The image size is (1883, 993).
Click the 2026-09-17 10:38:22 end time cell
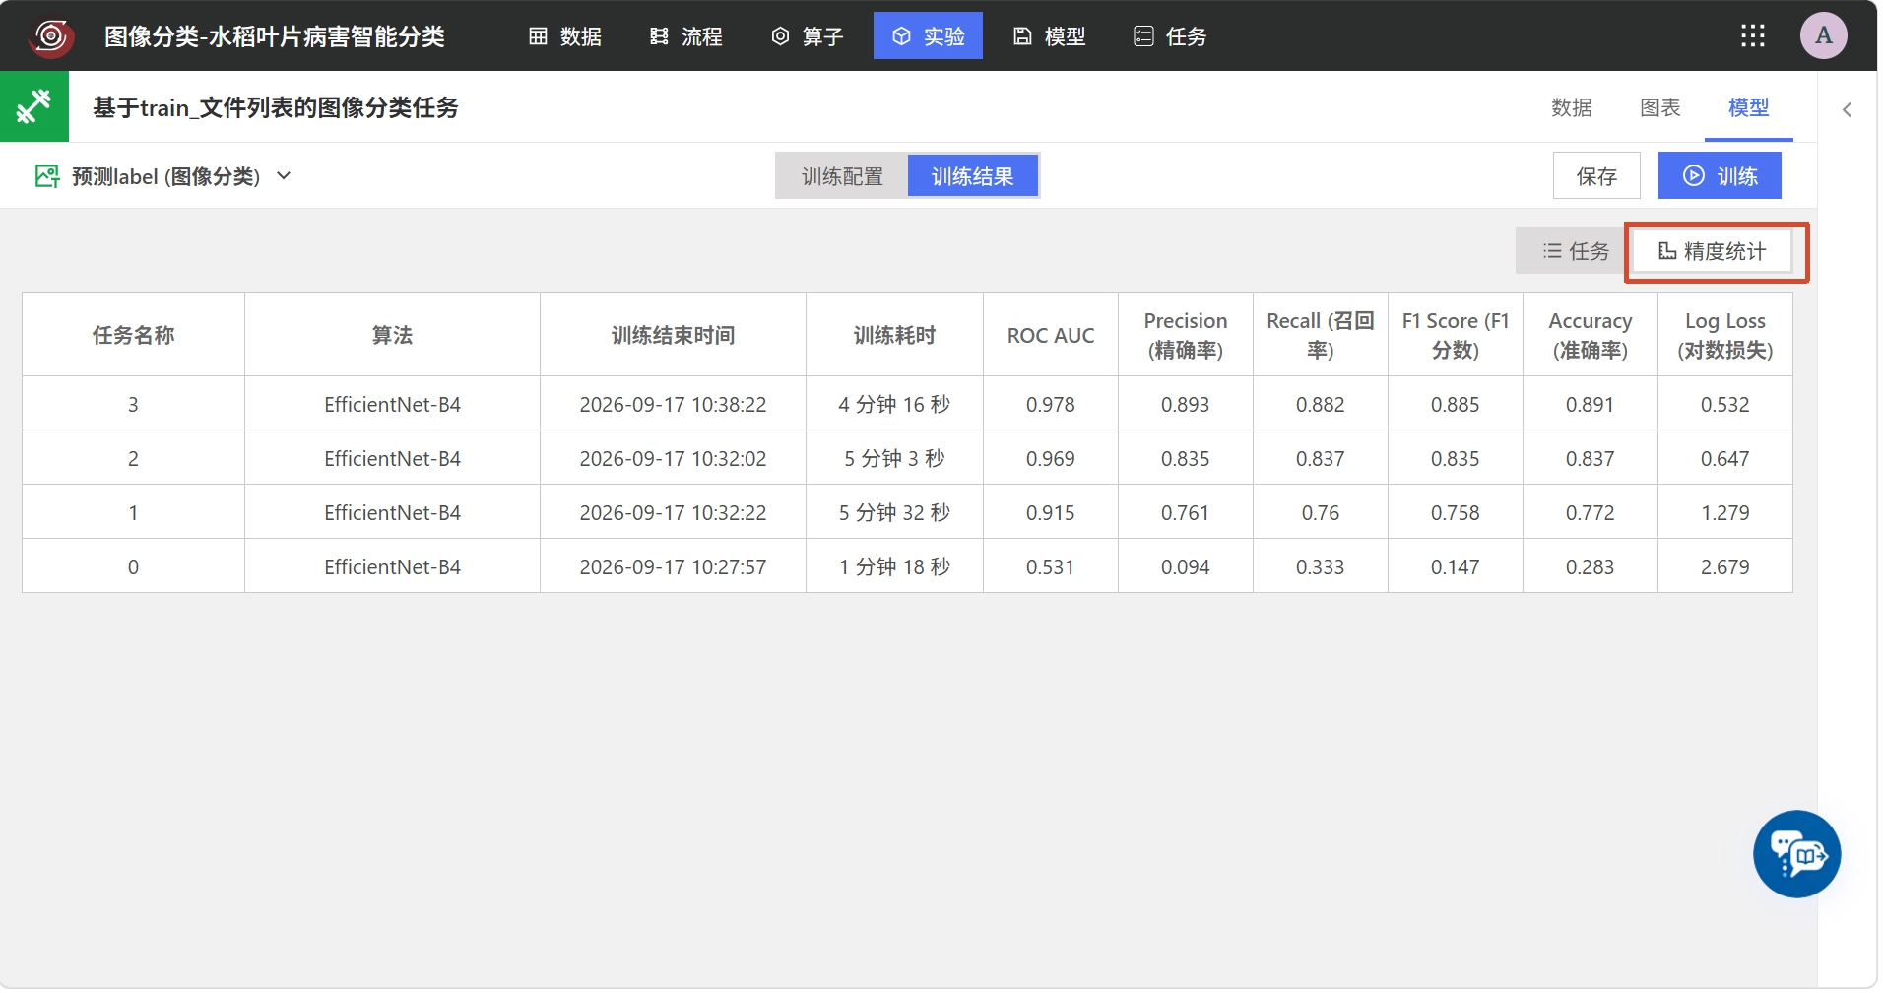[673, 404]
